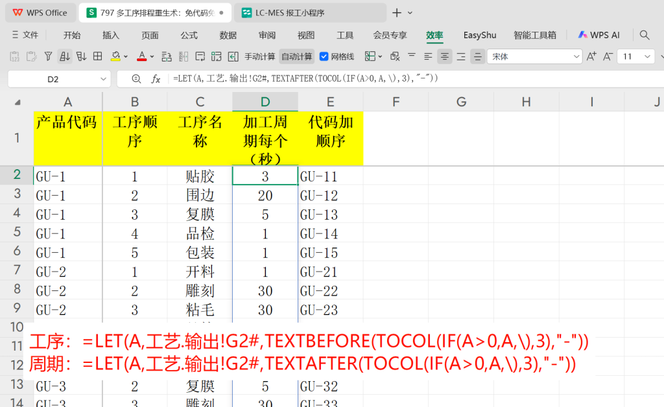Open the Name Box D2 dropdown
Screen dimensions: 664x407
pos(103,79)
